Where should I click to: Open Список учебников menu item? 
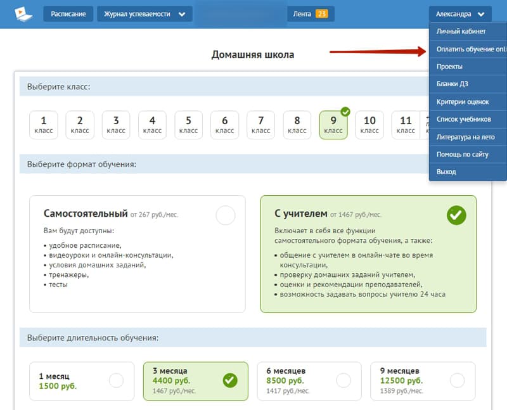pos(468,119)
